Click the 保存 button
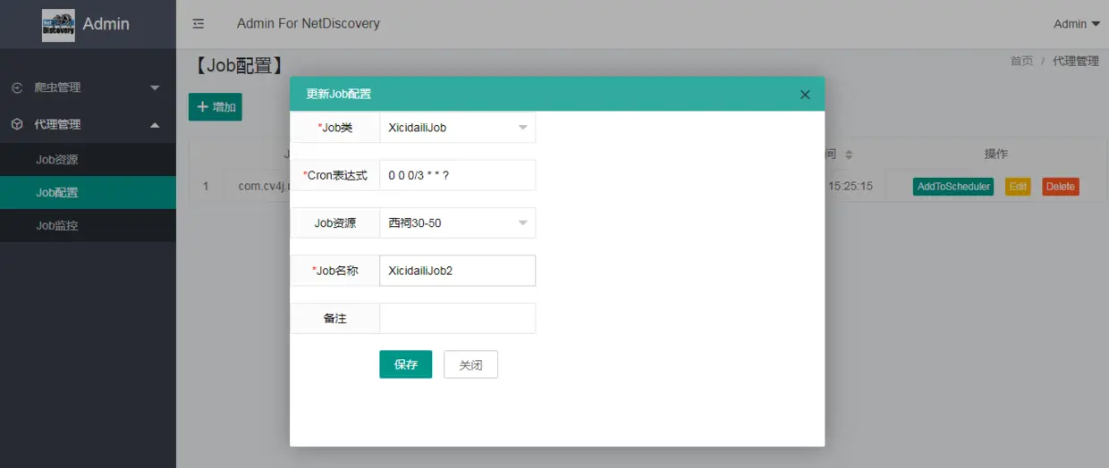1109x468 pixels. tap(406, 364)
